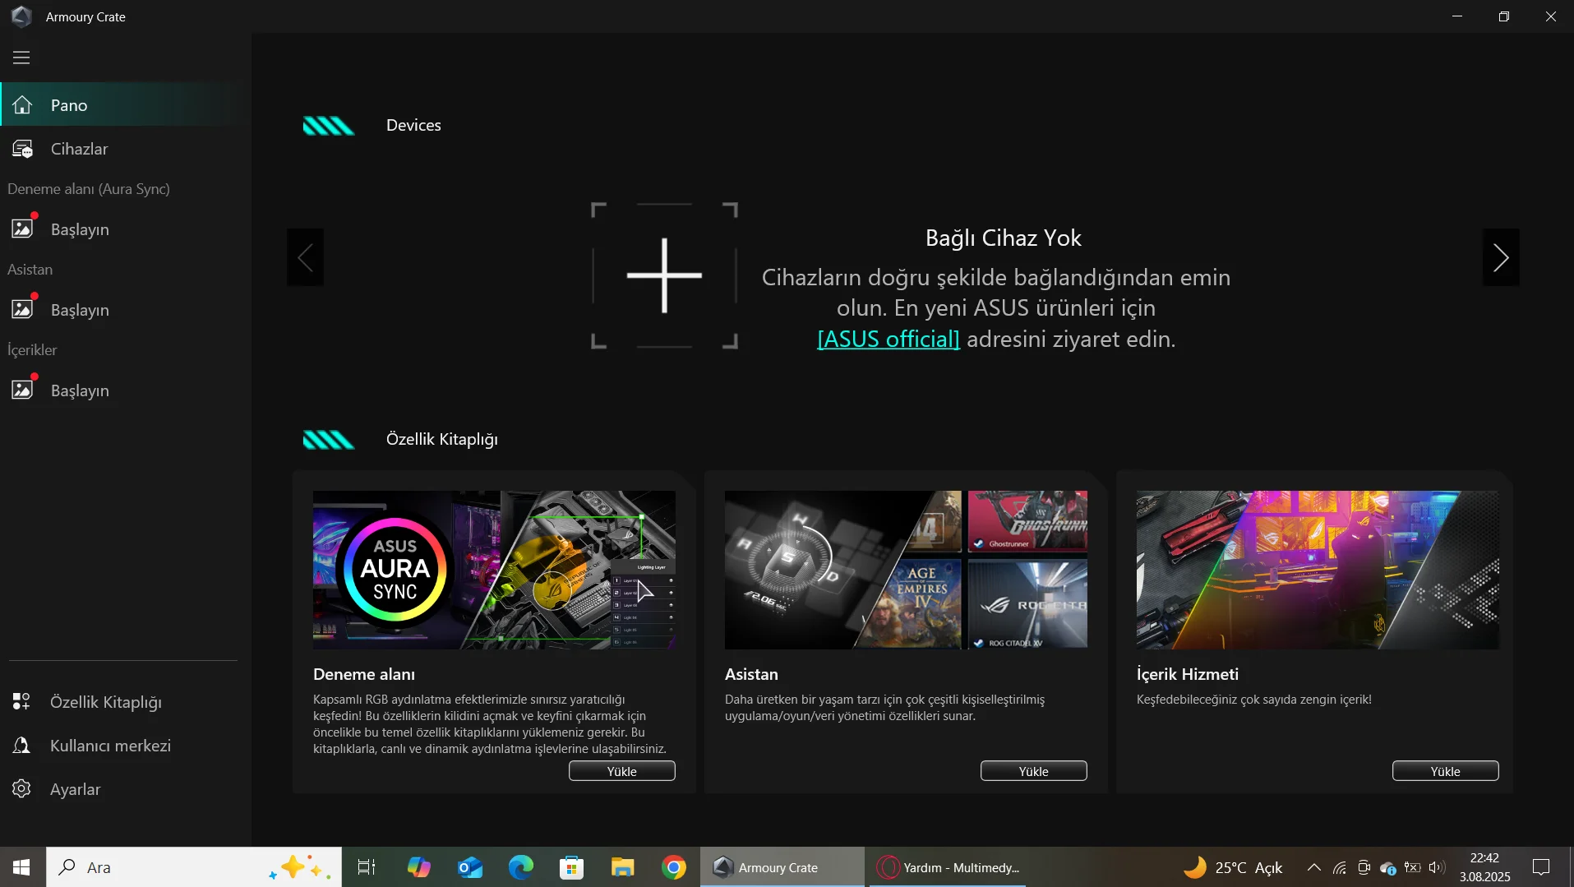This screenshot has height=887, width=1574.
Task: Click Yükle on the İçerik Hizmeti card
Action: click(1446, 771)
